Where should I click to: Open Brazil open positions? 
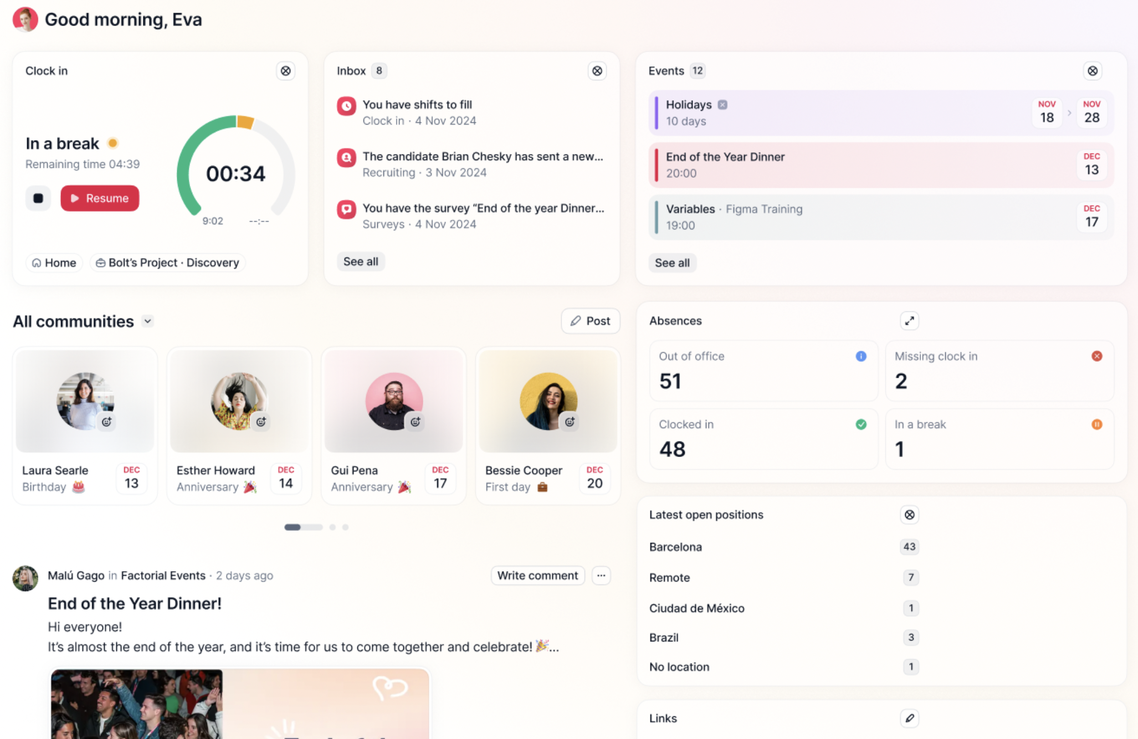(x=783, y=637)
